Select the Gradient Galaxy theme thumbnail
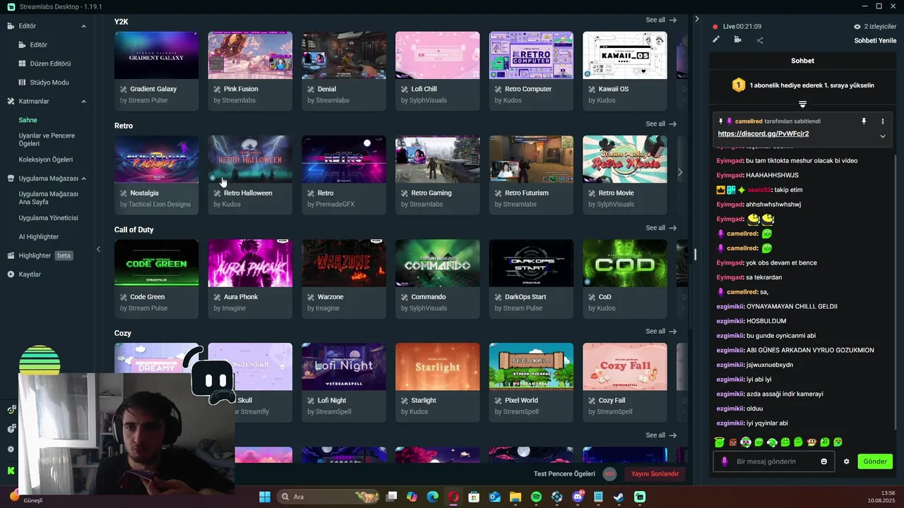This screenshot has height=508, width=904. (x=156, y=55)
